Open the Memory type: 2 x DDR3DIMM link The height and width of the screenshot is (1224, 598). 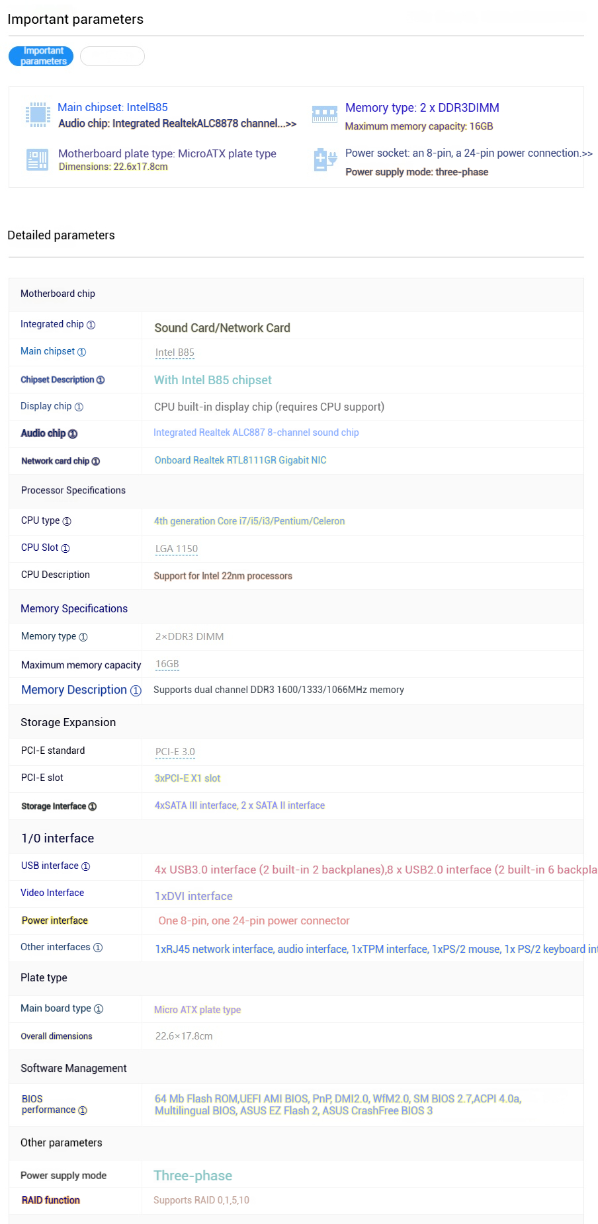pos(422,108)
